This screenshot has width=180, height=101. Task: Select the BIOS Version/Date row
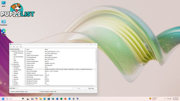pos(61,71)
